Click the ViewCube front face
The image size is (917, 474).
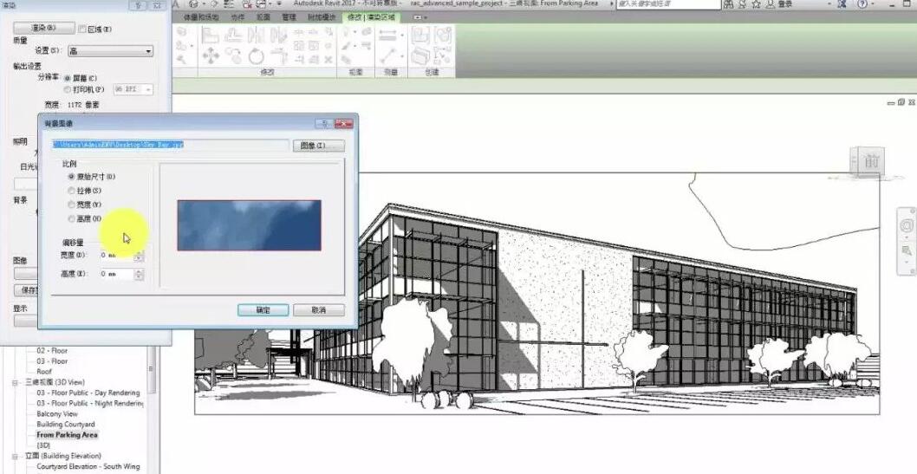click(x=871, y=161)
